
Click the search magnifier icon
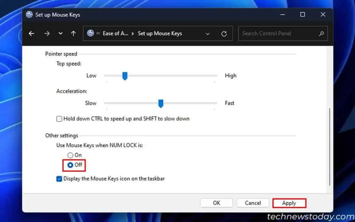(x=321, y=34)
